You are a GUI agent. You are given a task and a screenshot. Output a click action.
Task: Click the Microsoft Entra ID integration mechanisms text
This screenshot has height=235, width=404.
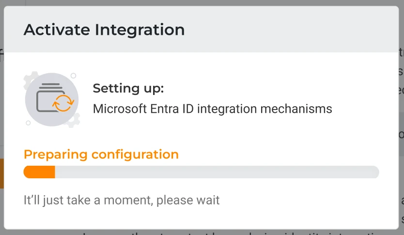(212, 109)
